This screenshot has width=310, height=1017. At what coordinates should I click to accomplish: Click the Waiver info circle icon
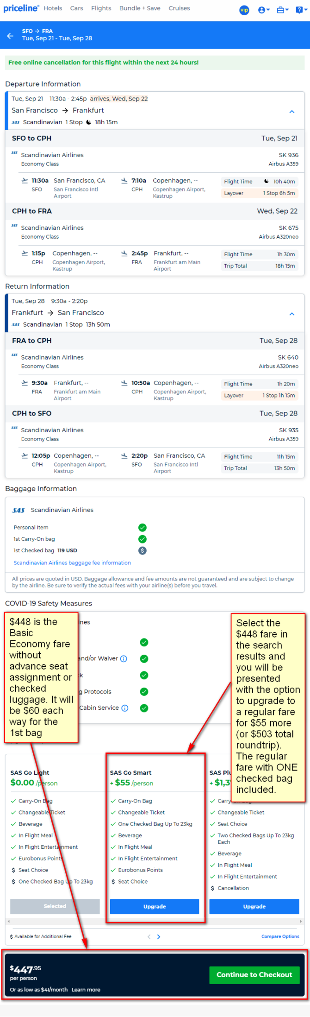pos(124,658)
